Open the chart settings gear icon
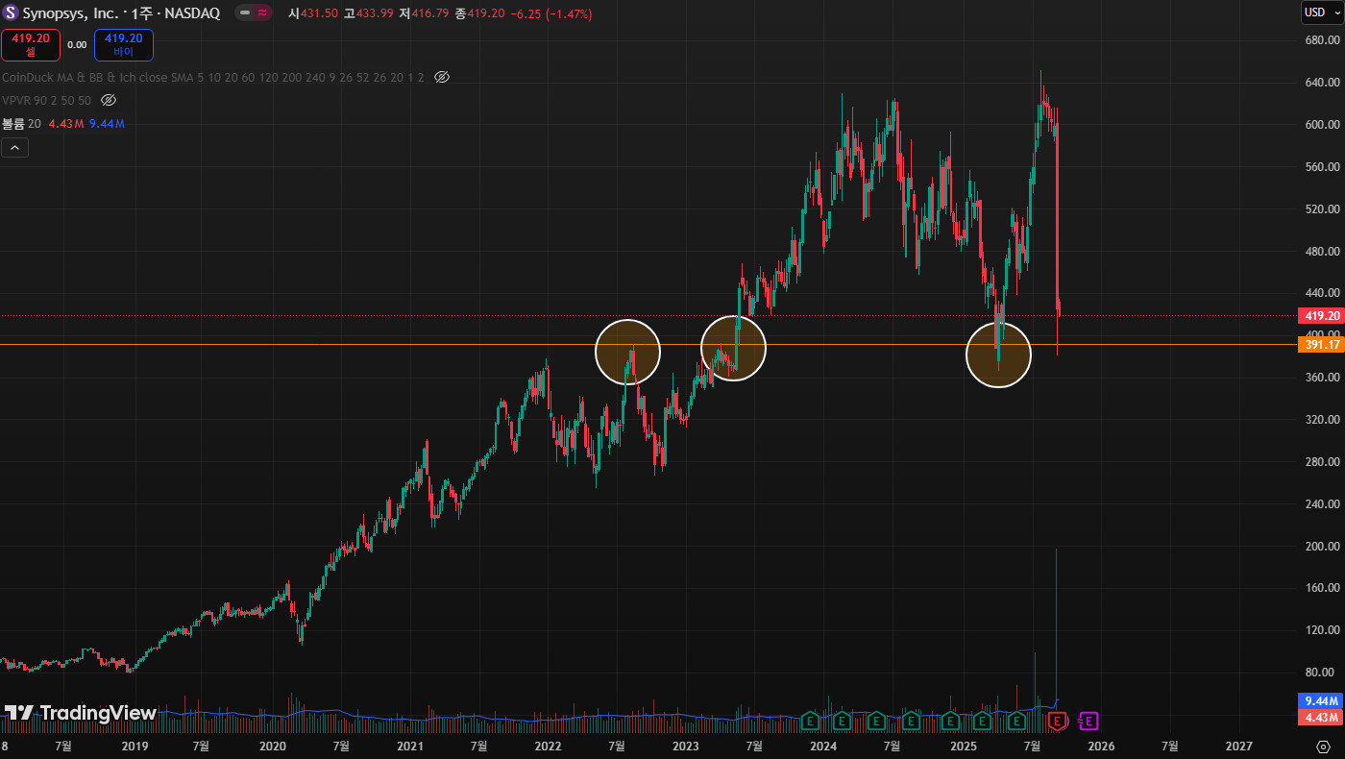This screenshot has height=759, width=1345. click(1323, 746)
